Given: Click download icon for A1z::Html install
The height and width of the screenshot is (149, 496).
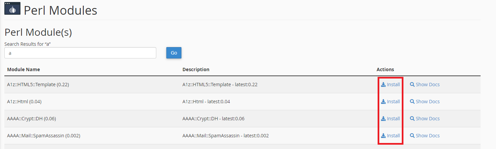Looking at the screenshot, I should click(383, 102).
